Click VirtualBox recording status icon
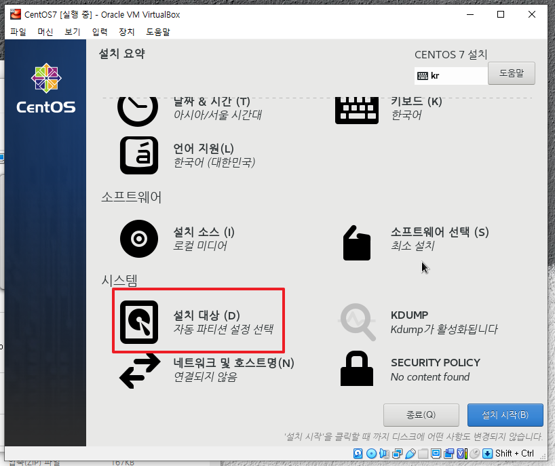The image size is (555, 466). pyautogui.click(x=448, y=454)
